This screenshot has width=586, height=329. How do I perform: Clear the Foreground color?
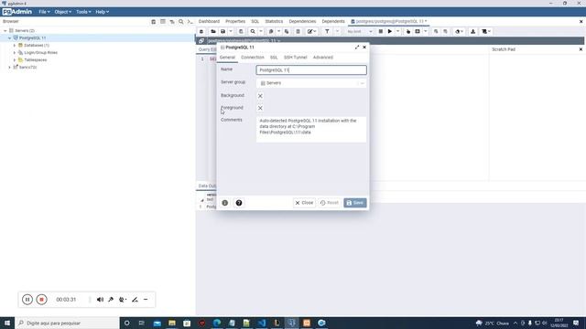(260, 108)
